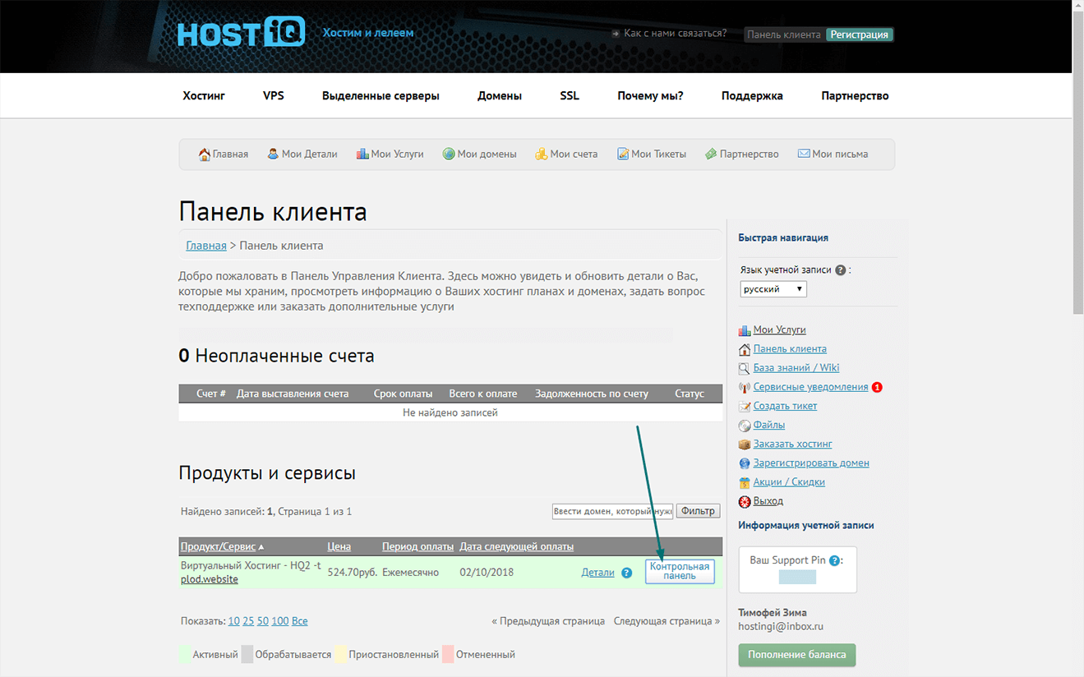Click the Фильтр button
This screenshot has width=1084, height=677.
click(698, 511)
